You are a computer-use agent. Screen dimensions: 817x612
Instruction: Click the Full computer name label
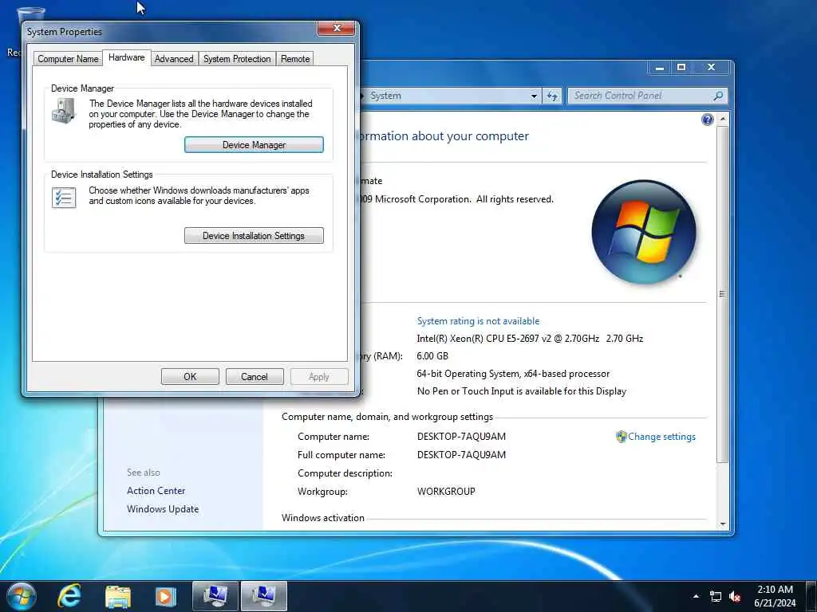tap(341, 455)
